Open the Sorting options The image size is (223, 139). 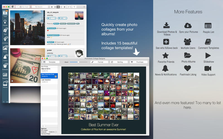coord(119,62)
